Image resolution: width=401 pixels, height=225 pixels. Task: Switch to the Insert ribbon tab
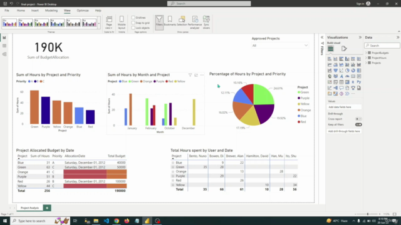(35, 11)
